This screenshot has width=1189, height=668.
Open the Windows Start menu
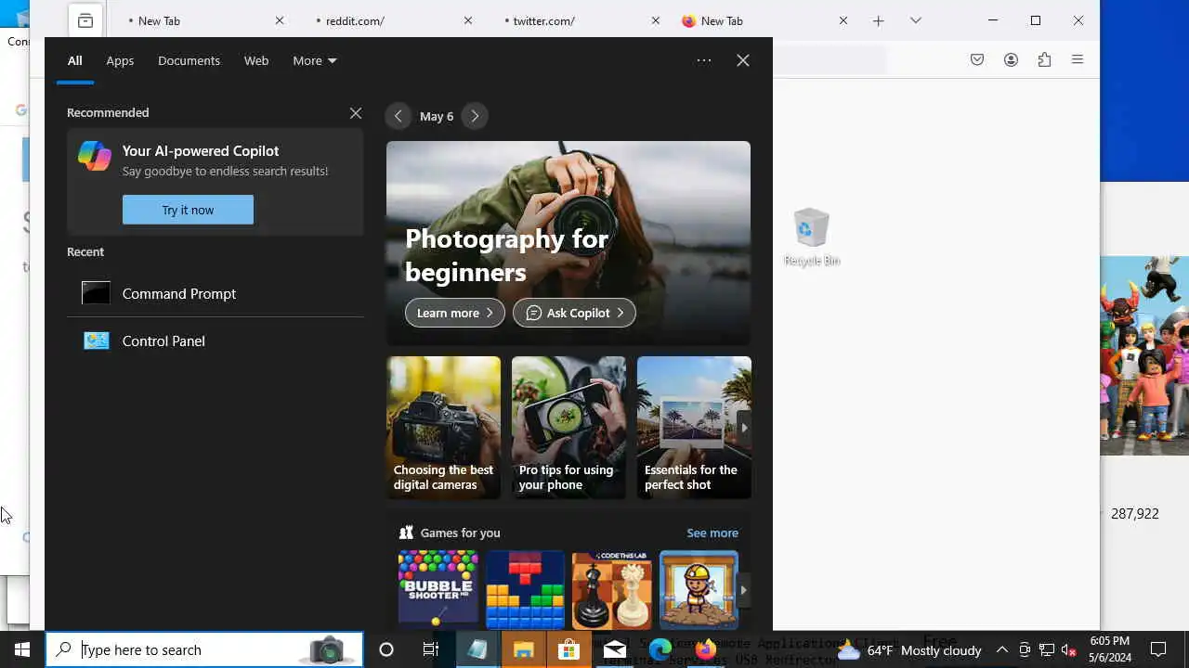(x=22, y=649)
